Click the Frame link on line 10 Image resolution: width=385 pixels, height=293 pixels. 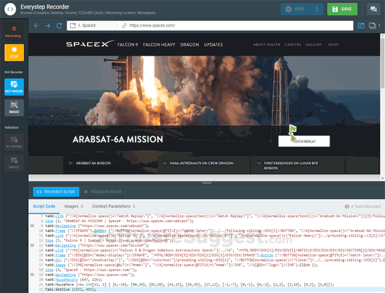tap(60, 231)
